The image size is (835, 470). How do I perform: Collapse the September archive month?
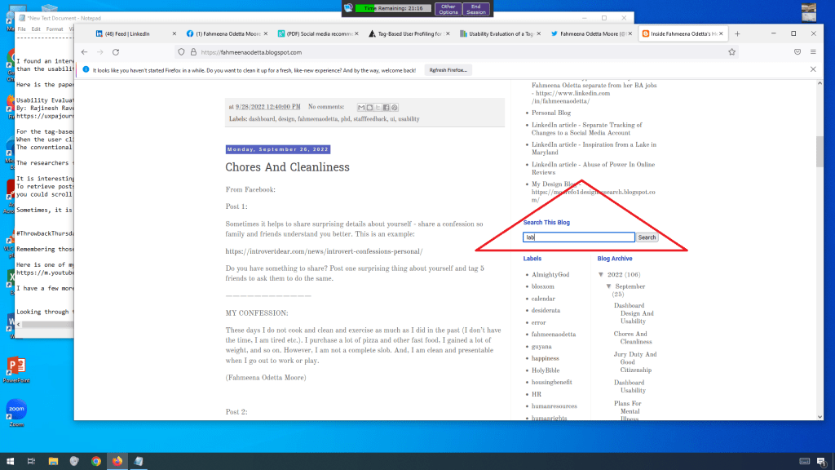(x=608, y=287)
